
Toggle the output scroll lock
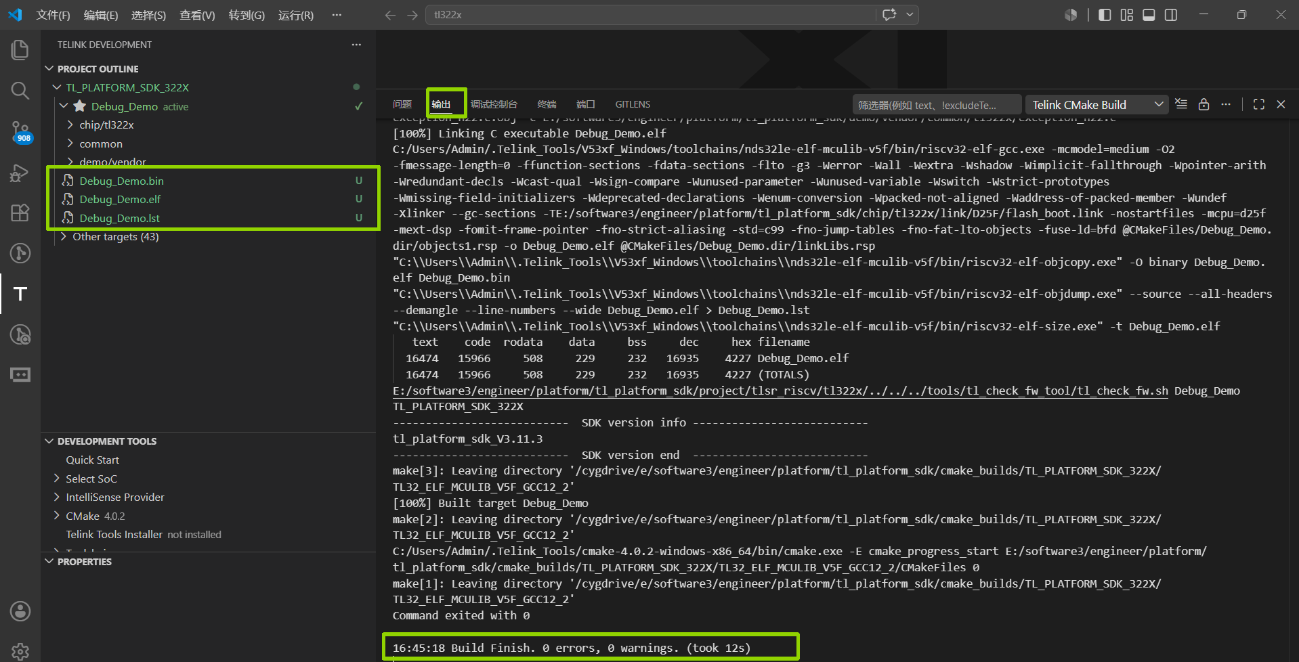pyautogui.click(x=1204, y=104)
